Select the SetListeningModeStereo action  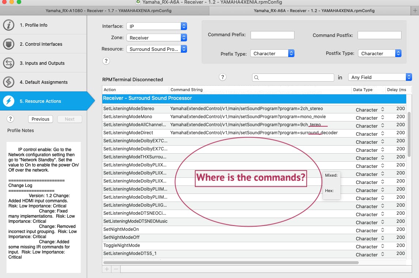pyautogui.click(x=129, y=109)
